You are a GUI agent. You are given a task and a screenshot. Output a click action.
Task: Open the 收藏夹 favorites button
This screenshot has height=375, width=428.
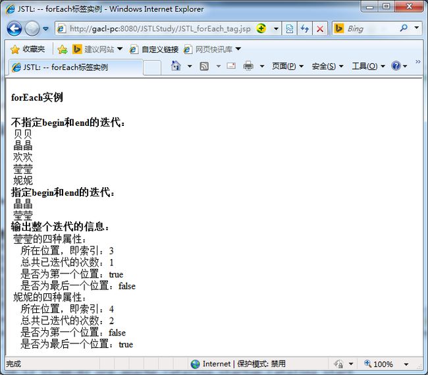click(28, 49)
